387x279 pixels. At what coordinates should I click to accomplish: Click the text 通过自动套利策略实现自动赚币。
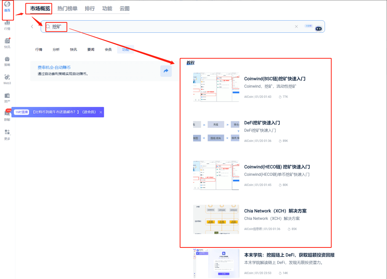[x=63, y=74]
